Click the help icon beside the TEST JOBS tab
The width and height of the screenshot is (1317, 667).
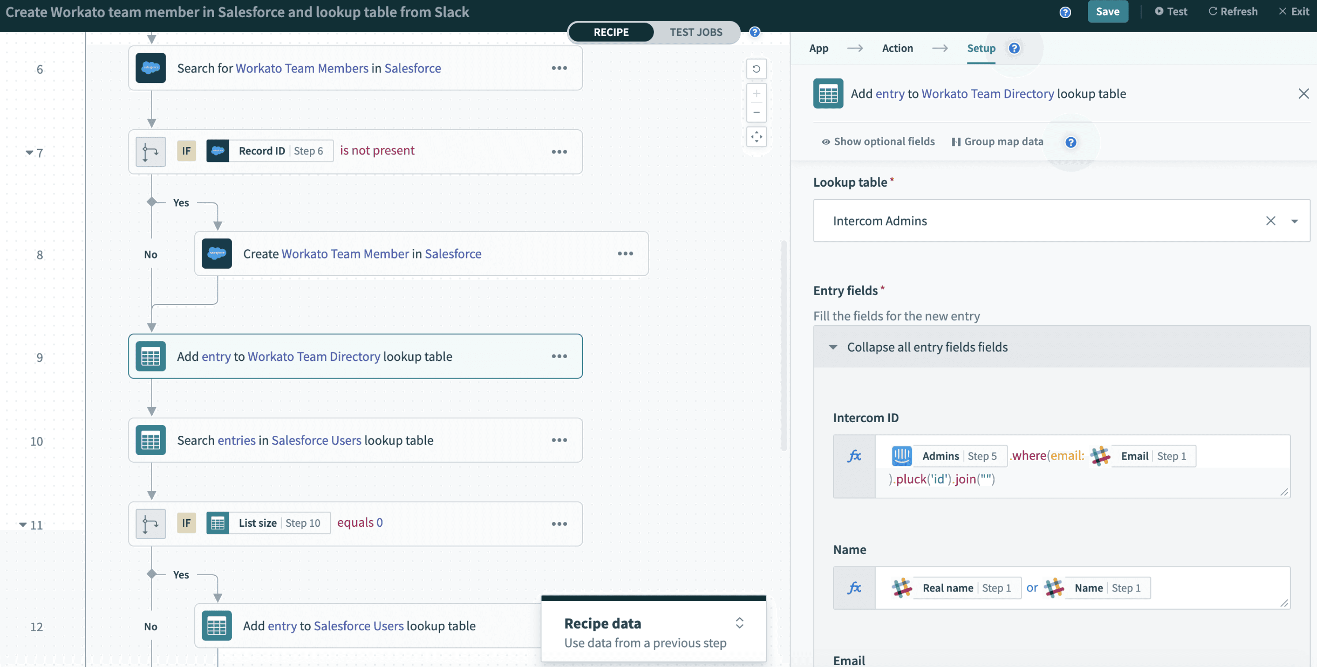point(755,32)
